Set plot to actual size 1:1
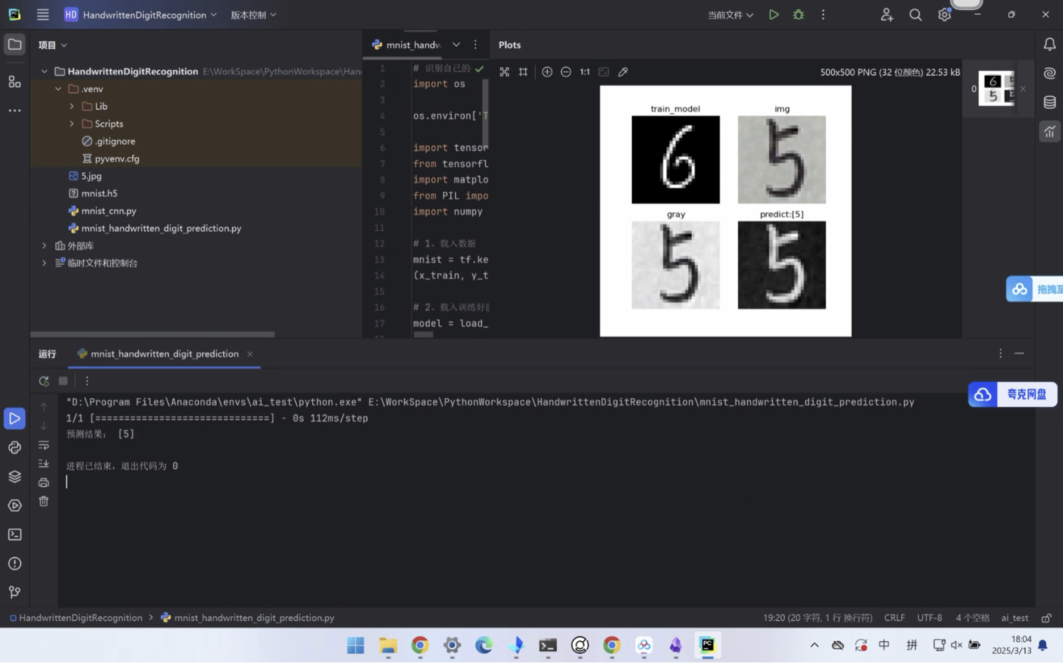1063x663 pixels. [585, 72]
